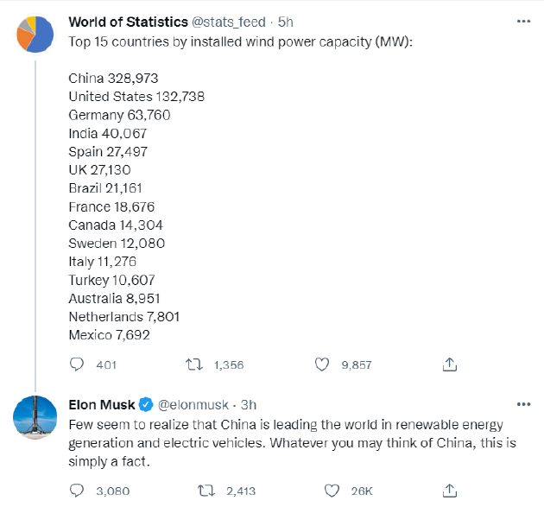Like Elon Musk's tweet
This screenshot has height=507, width=544.
333,490
